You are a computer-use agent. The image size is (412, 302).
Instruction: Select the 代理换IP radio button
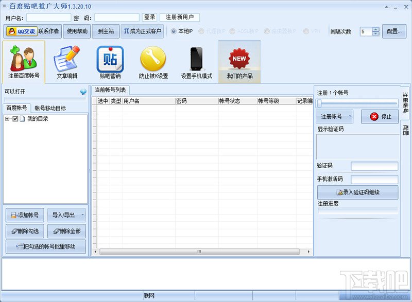coord(201,31)
